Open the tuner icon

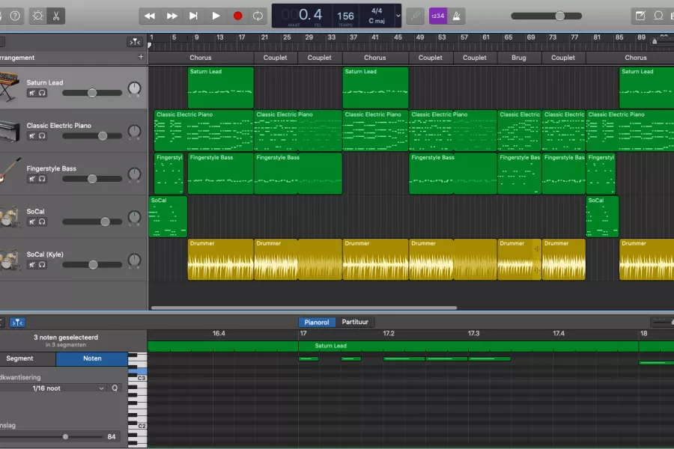[415, 16]
